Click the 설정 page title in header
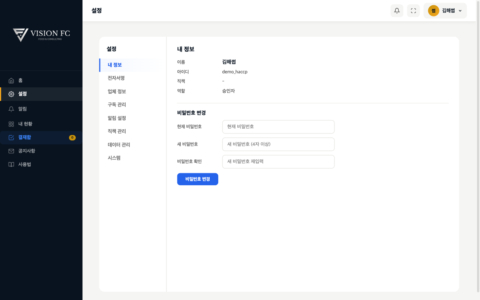The width and height of the screenshot is (480, 300). (x=96, y=11)
